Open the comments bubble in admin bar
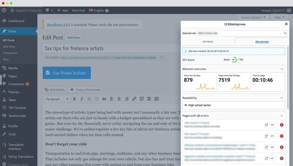The width and height of the screenshot is (293, 166). tap(49, 10)
